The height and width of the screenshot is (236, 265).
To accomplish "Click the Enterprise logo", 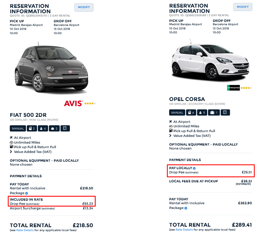I will coord(233,88).
